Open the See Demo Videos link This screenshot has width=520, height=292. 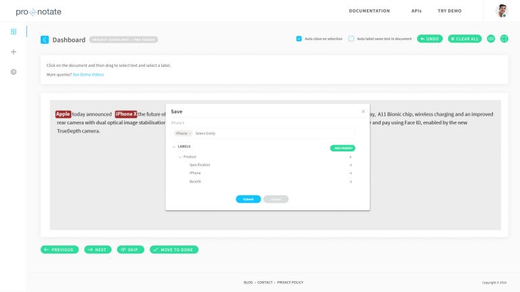tap(88, 75)
